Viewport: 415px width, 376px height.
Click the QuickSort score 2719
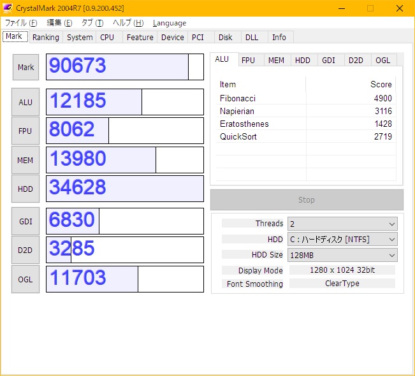tap(382, 136)
